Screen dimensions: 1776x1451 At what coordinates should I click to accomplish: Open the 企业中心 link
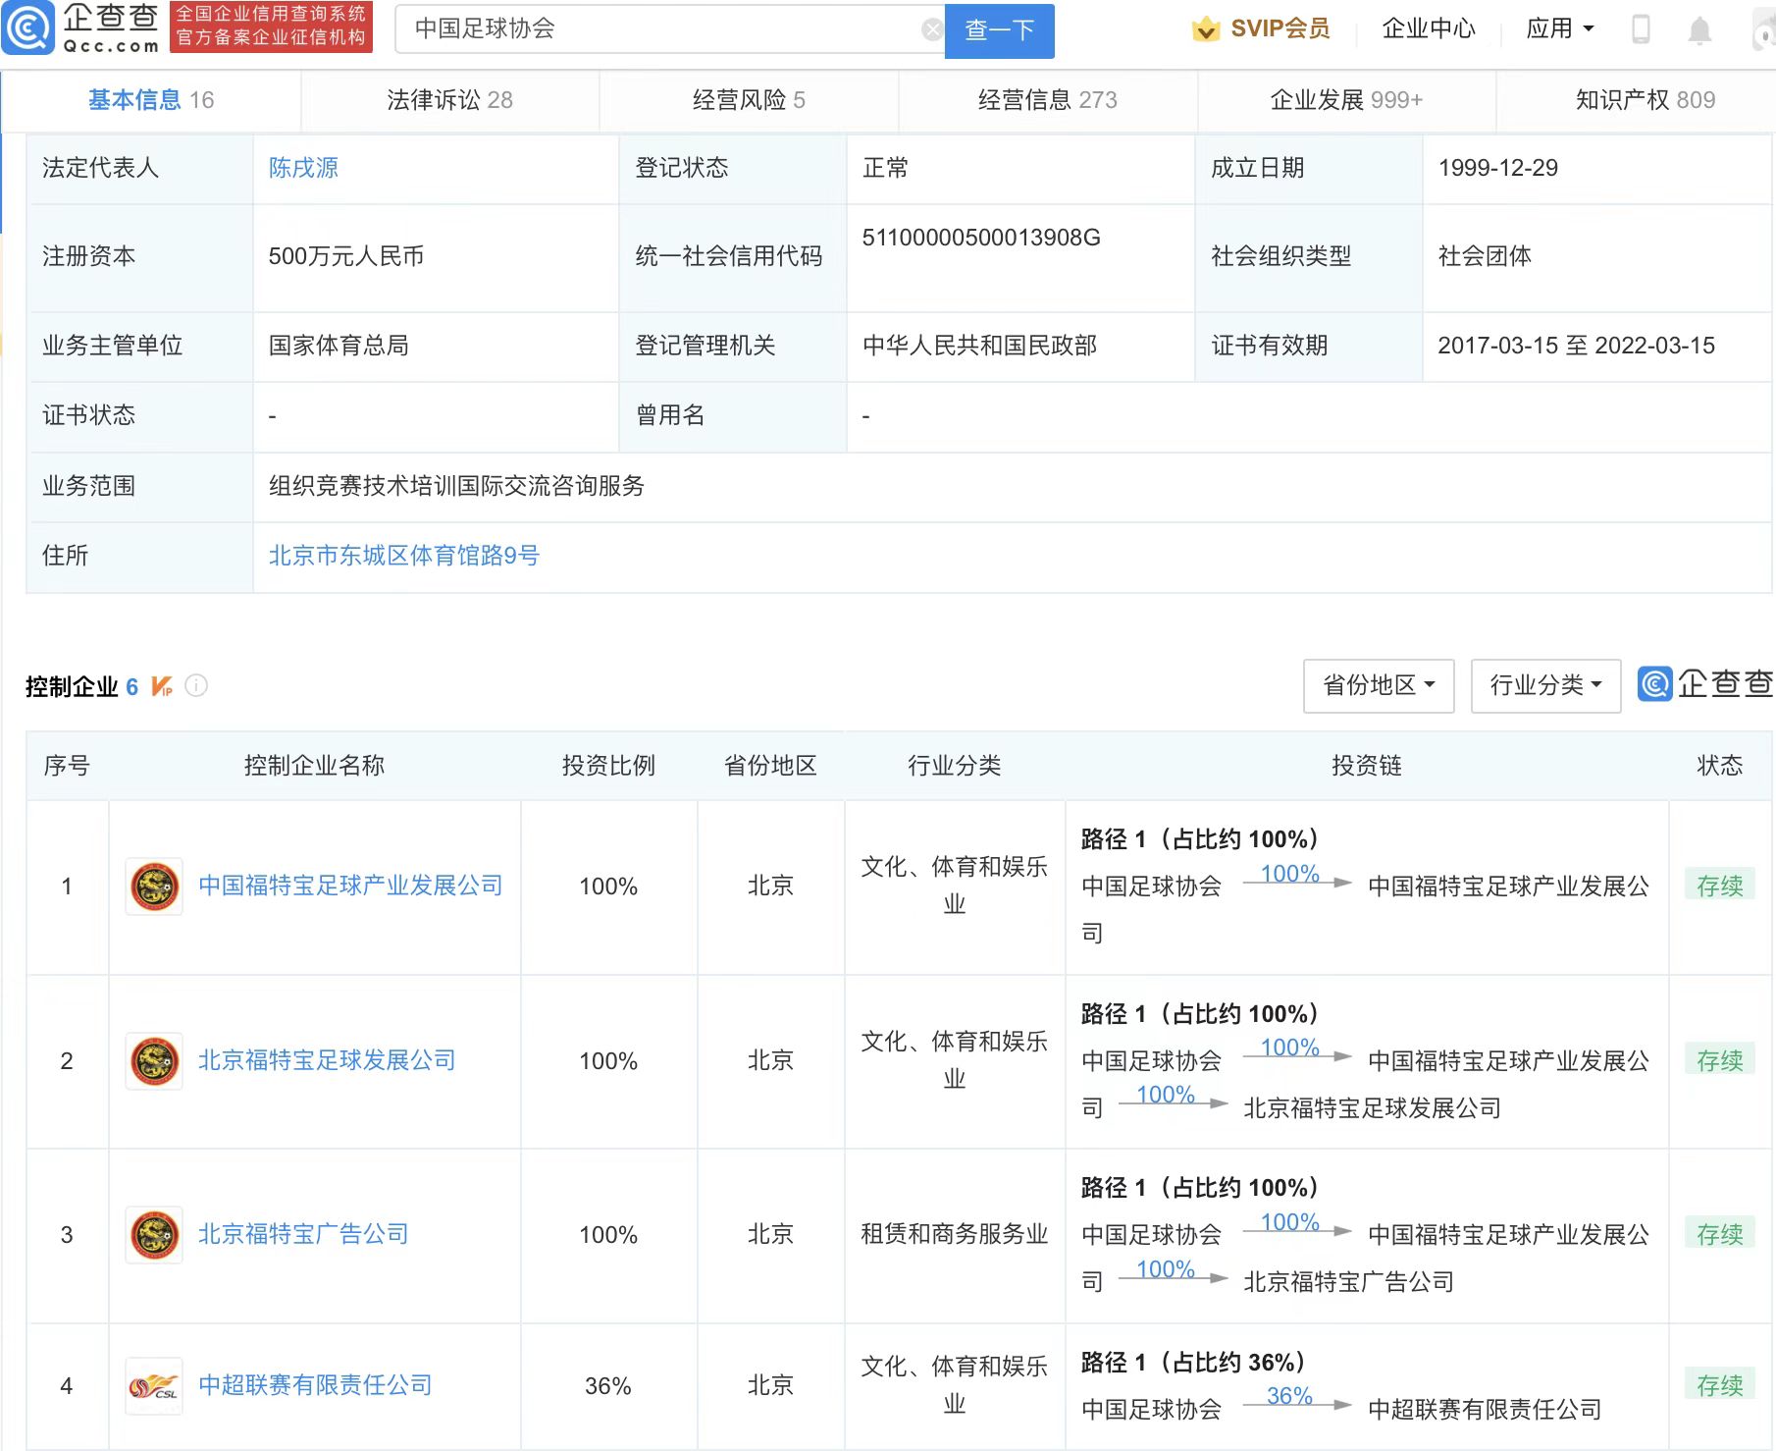(x=1429, y=29)
